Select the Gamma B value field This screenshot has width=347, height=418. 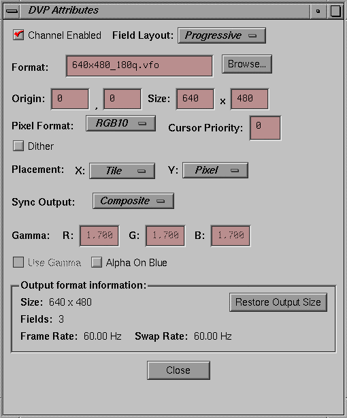point(231,236)
